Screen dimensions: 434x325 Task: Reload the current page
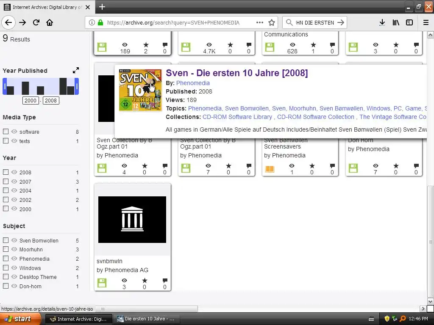(x=36, y=22)
